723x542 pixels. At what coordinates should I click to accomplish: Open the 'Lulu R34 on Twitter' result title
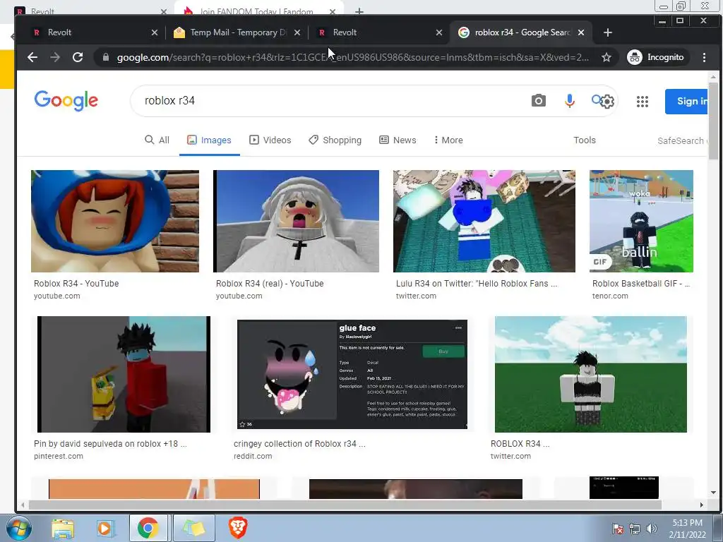(x=477, y=284)
